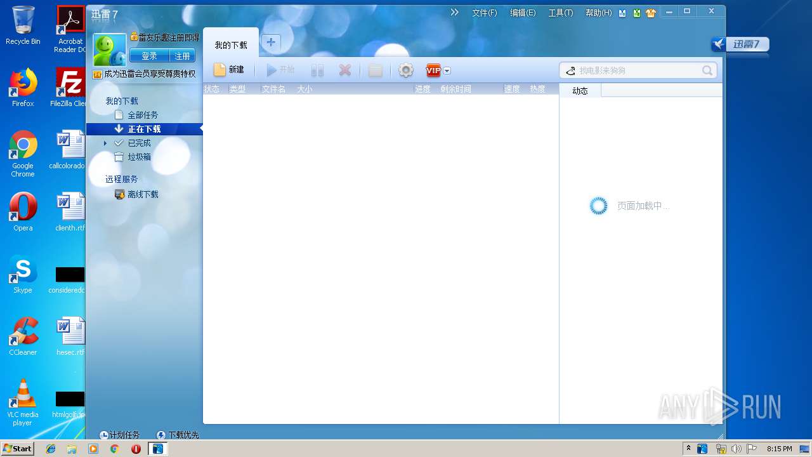Click the 8:15 PM system clock

click(779, 449)
